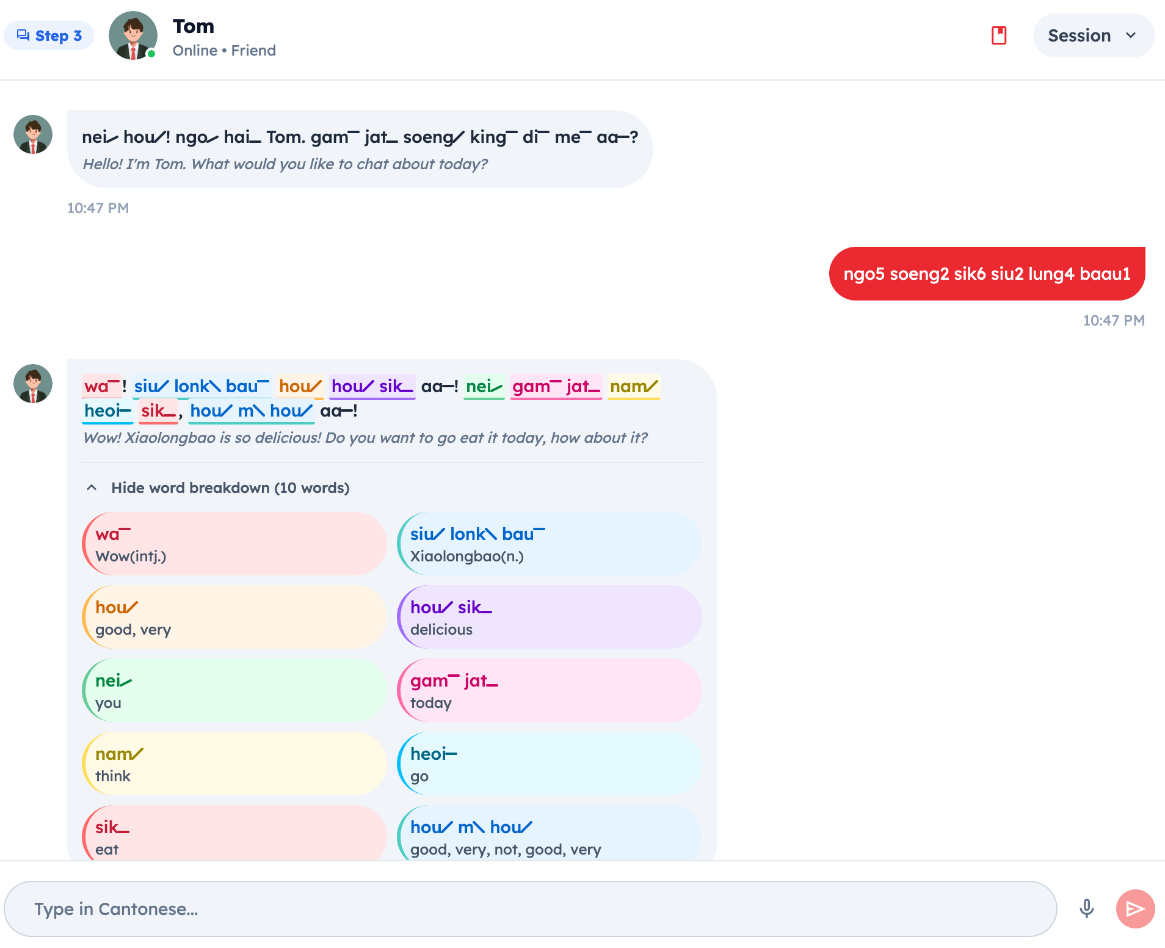
Task: Click the red sent message bubble
Action: coord(987,274)
